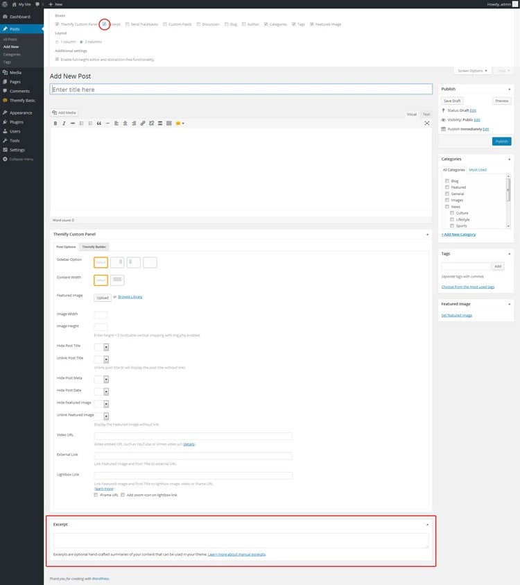Enable the Custom Fields box
The width and height of the screenshot is (520, 585).
click(165, 24)
